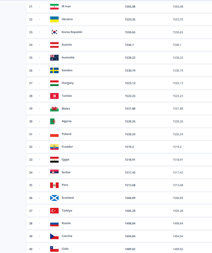This screenshot has height=253, width=212.
Task: Click the Türkiye flag icon
Action: tap(54, 211)
